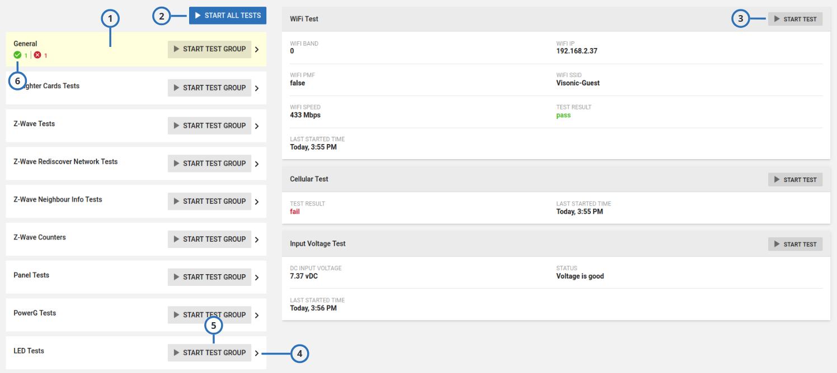Click the play icon in Cellular Test's Start Test
The height and width of the screenshot is (373, 837).
[x=777, y=179]
